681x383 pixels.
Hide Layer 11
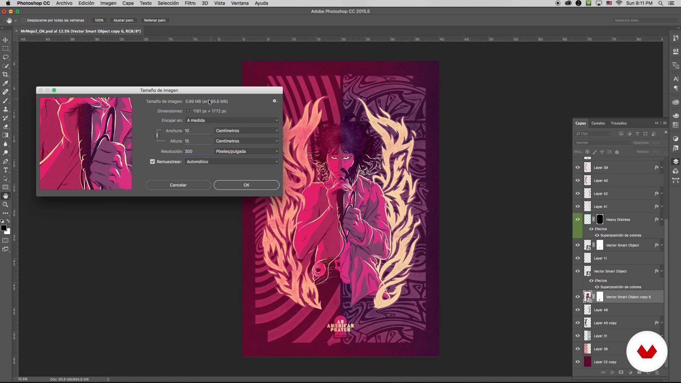coord(577,258)
